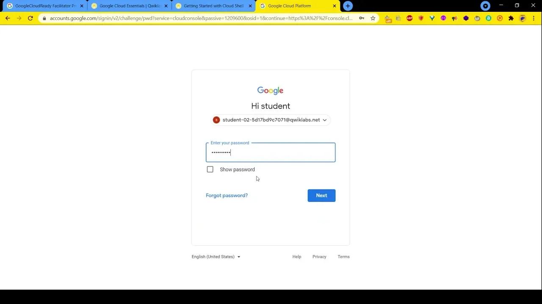Click the Privacy link at page bottom
Screen dimensions: 542x304
click(x=319, y=257)
